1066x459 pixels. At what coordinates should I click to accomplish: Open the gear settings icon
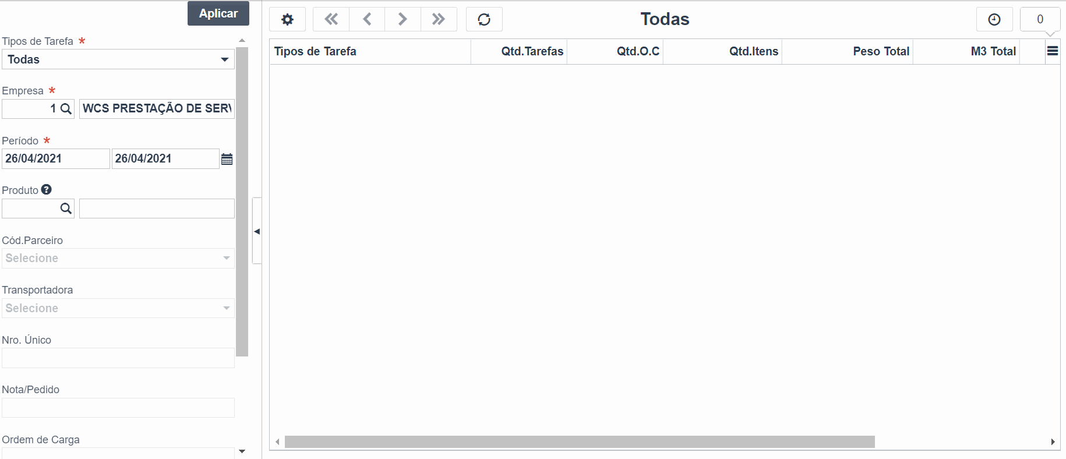pos(287,19)
